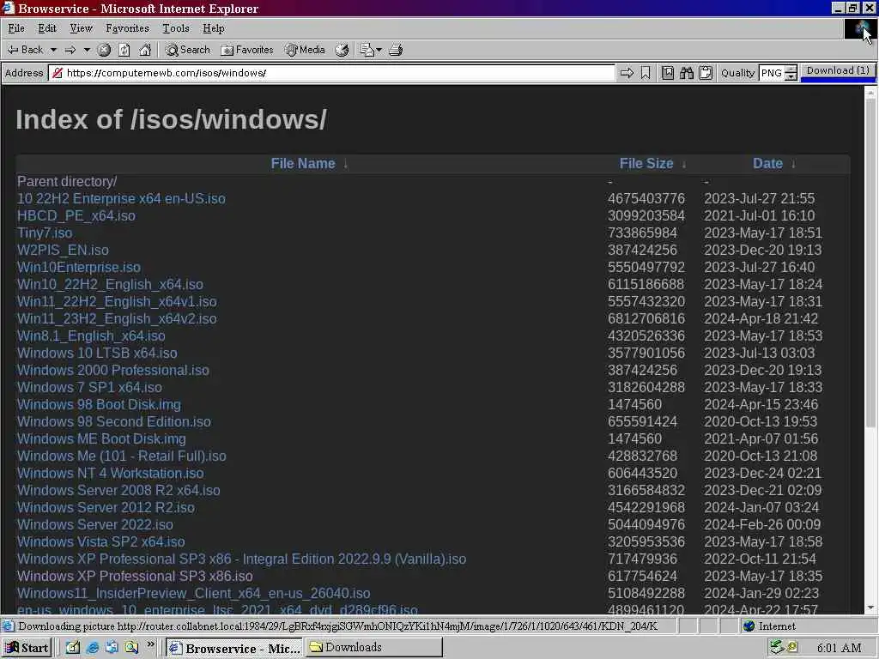Click Browservice taskbar button
879x659 pixels.
(235, 648)
